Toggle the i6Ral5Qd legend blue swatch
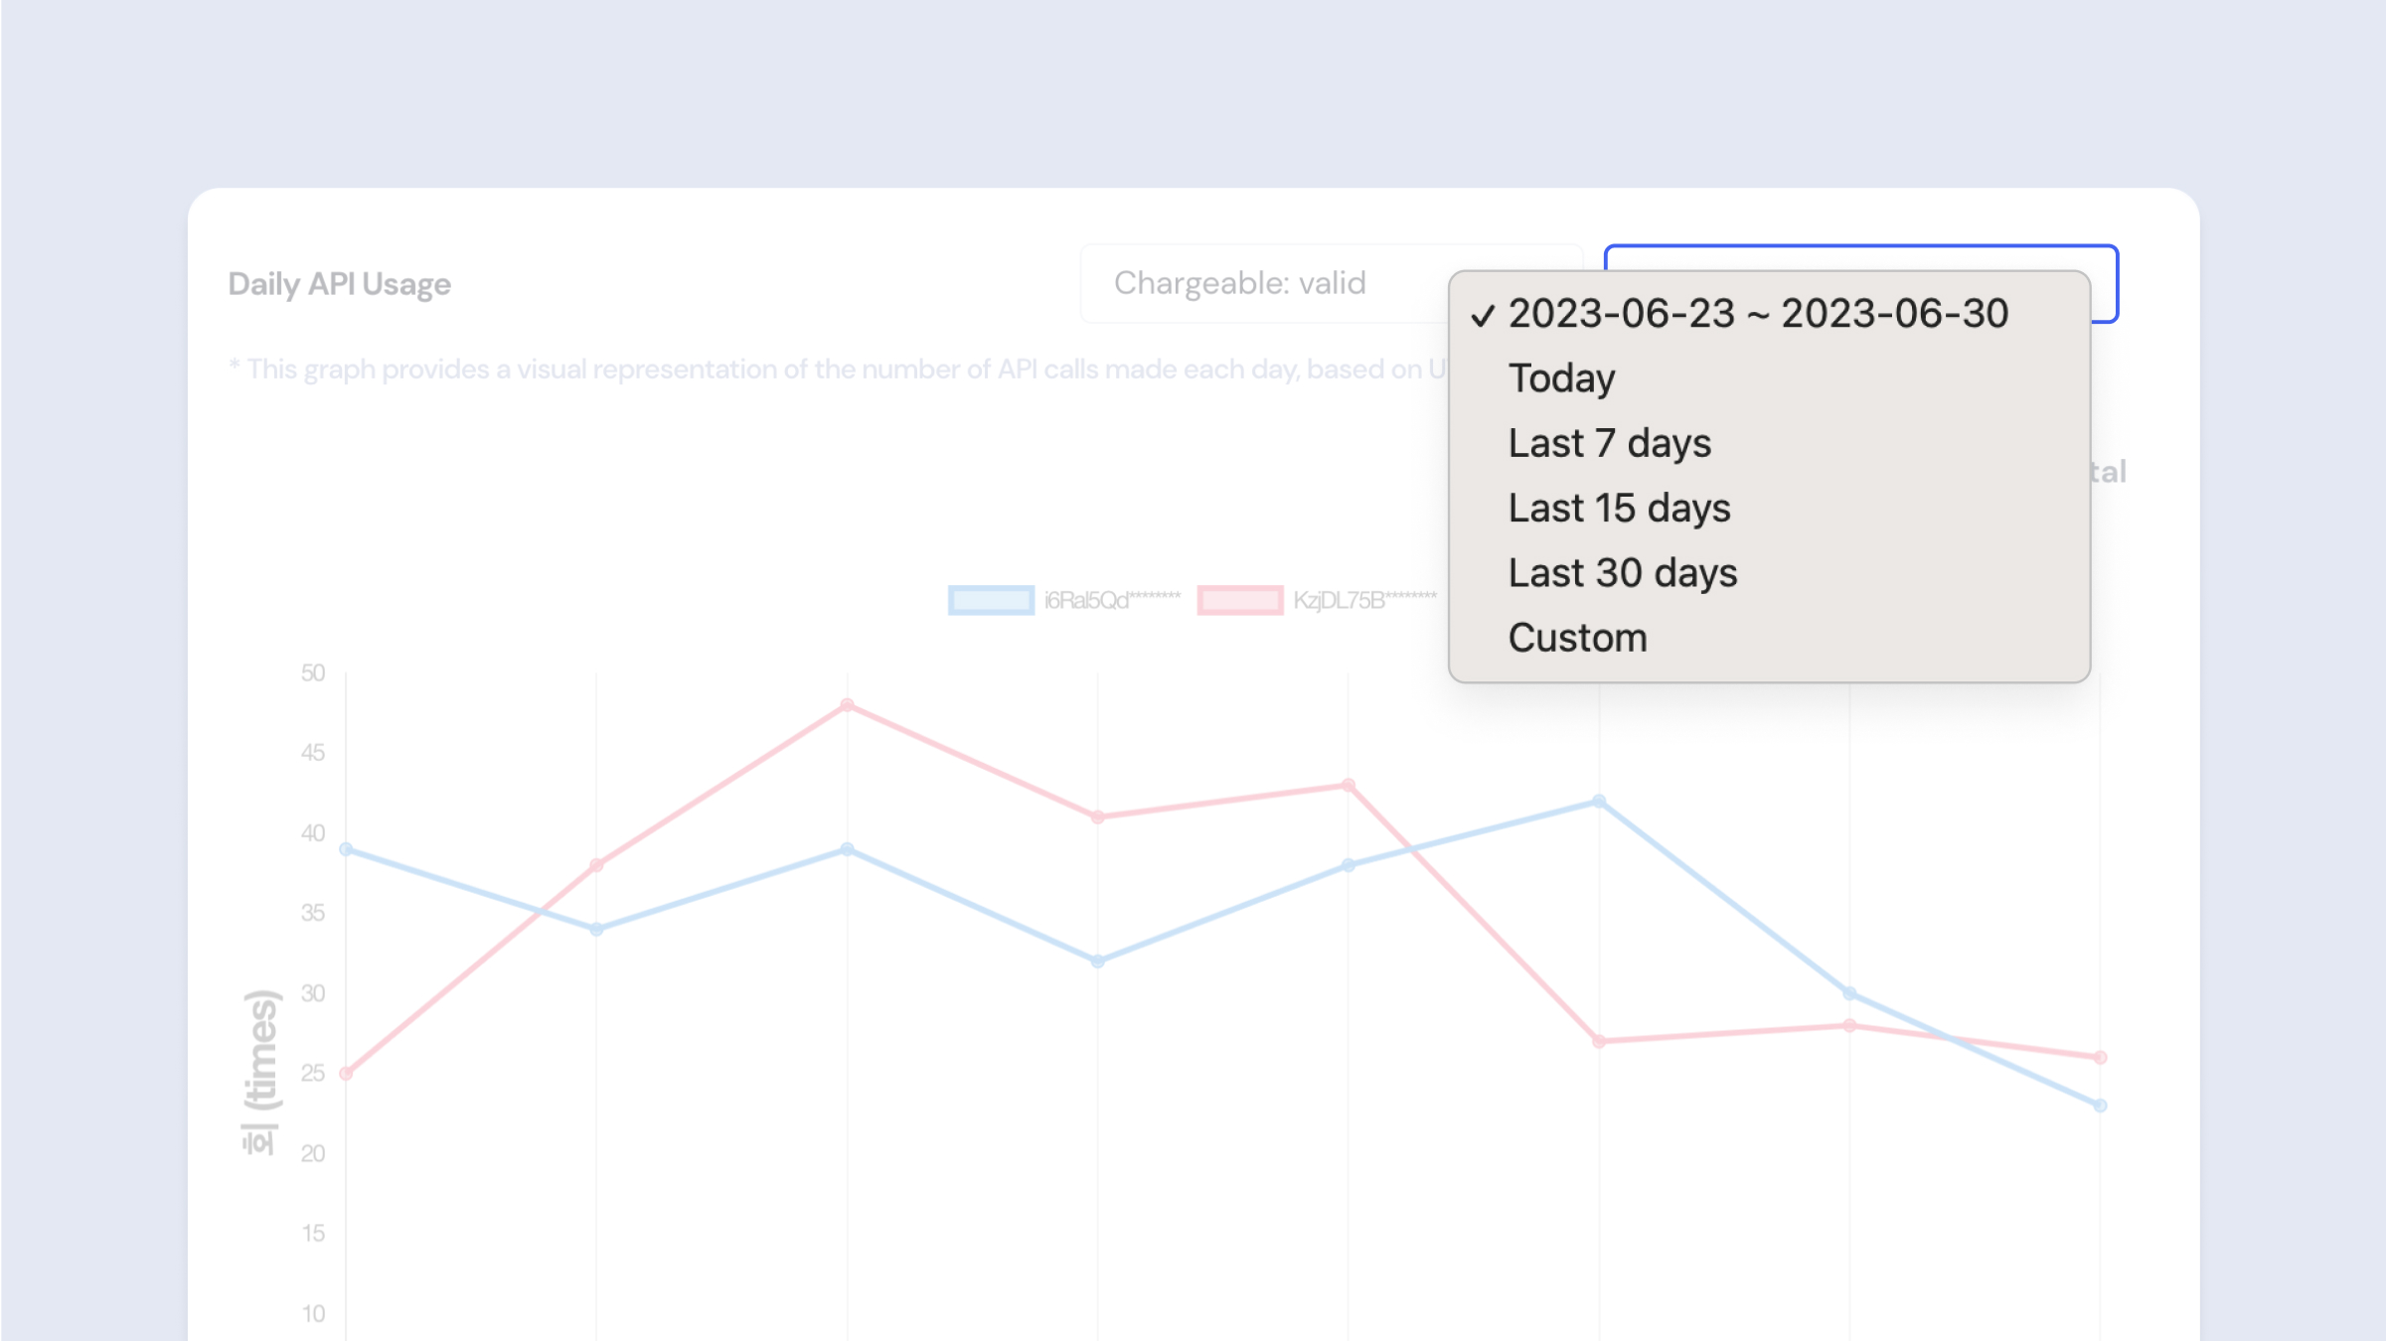The height and width of the screenshot is (1341, 2386). pos(991,600)
